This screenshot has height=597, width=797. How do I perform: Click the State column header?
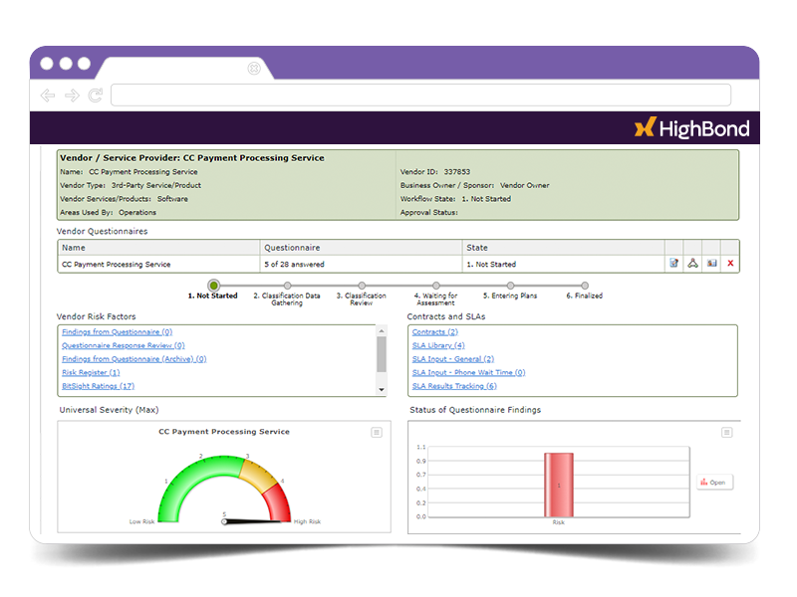pyautogui.click(x=564, y=248)
